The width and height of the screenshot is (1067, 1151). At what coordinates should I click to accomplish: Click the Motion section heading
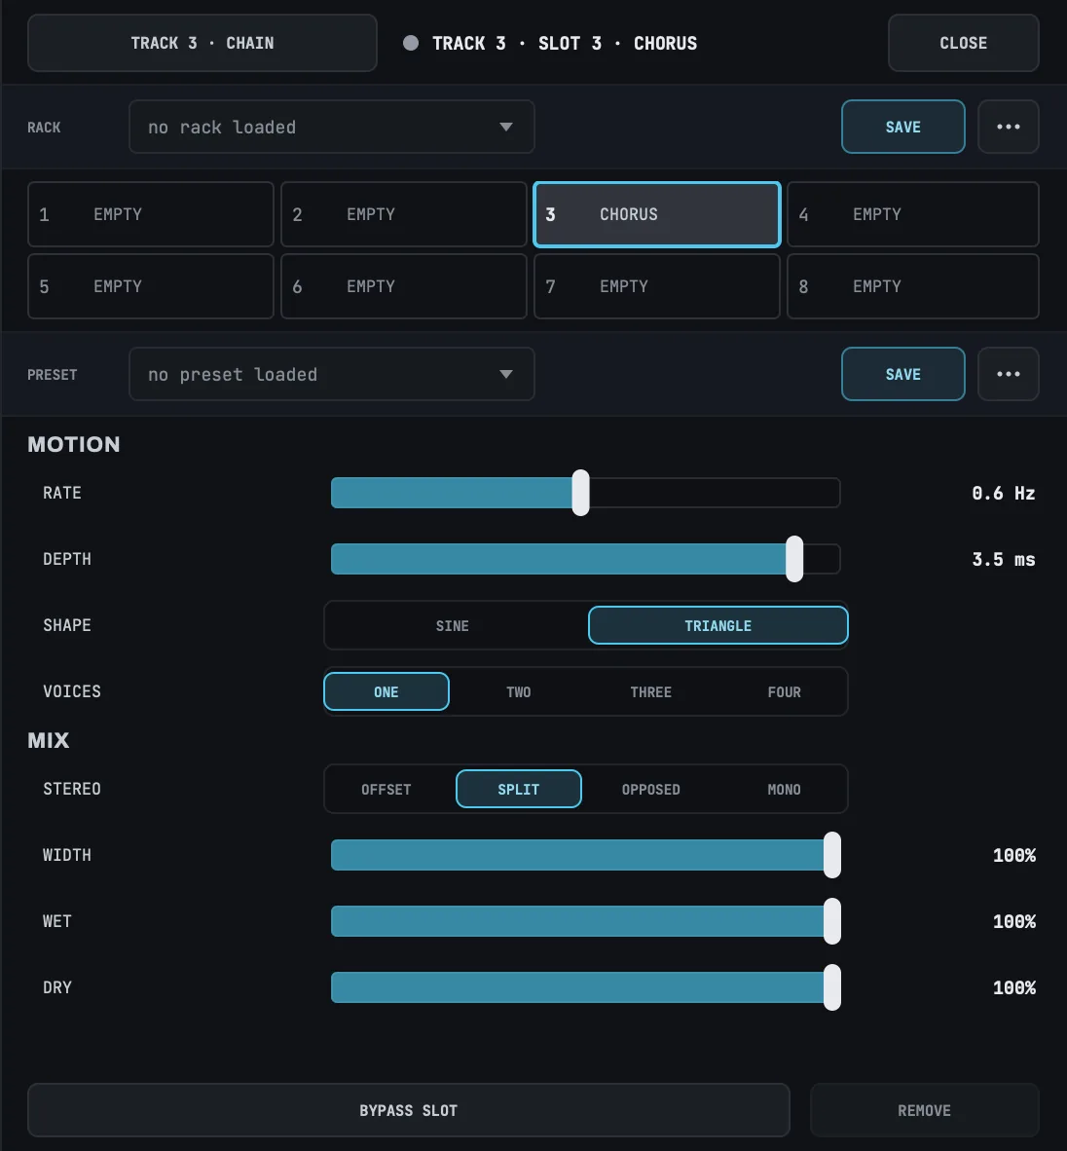(73, 444)
